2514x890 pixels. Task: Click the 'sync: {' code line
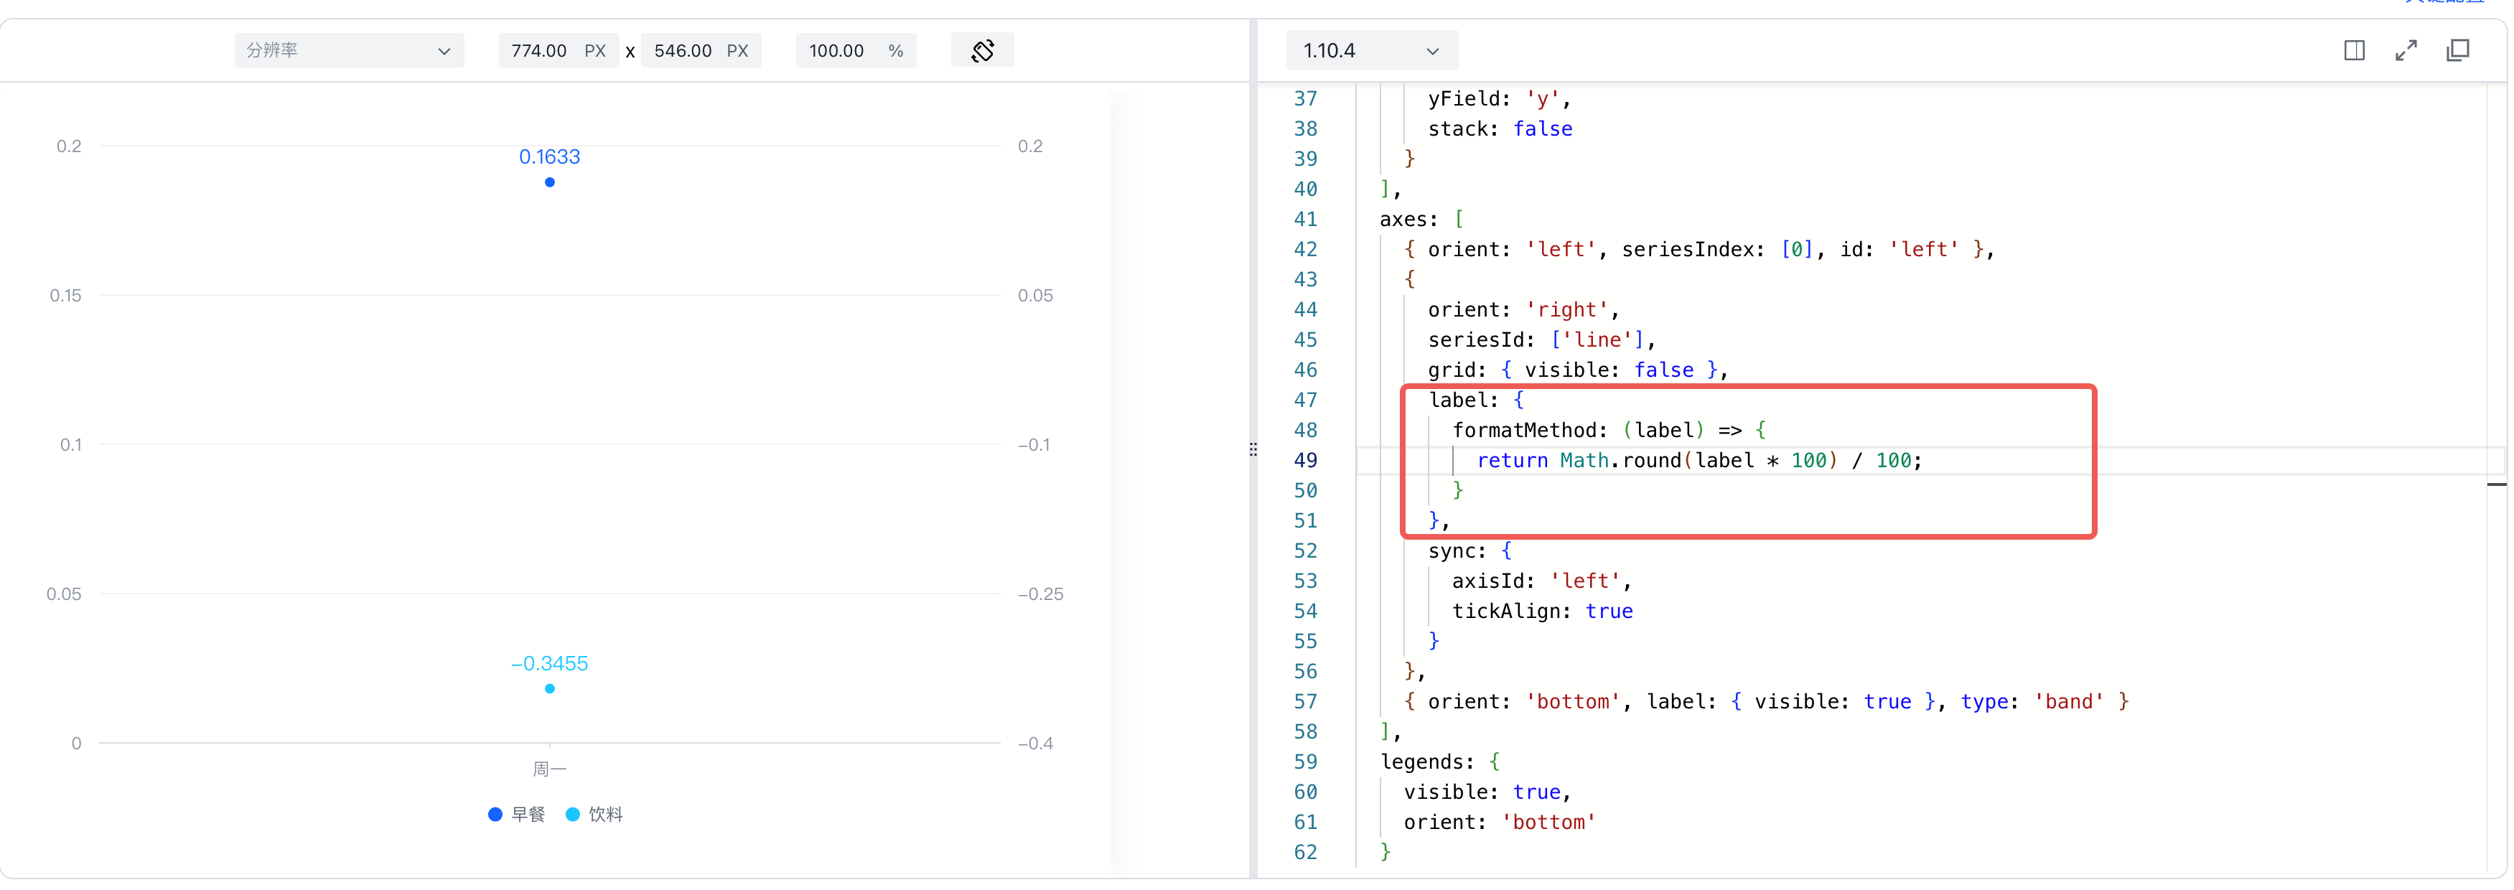click(1469, 551)
